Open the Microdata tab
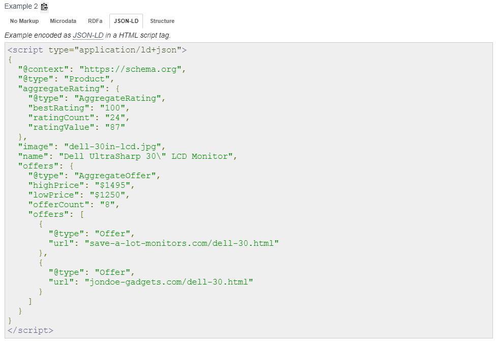Screen dimensions: 496x341 63,21
